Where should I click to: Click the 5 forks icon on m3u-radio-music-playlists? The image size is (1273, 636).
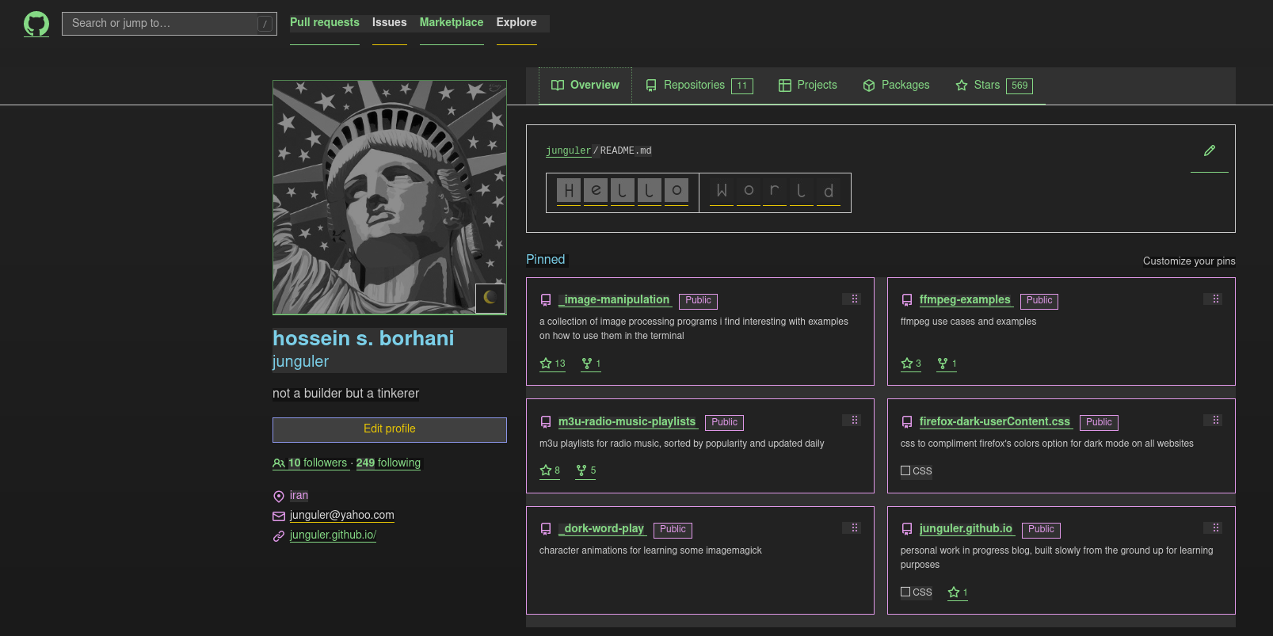pos(581,470)
